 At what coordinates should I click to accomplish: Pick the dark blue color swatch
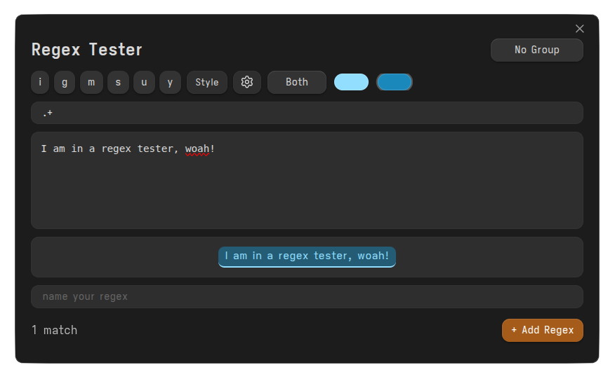pos(394,82)
